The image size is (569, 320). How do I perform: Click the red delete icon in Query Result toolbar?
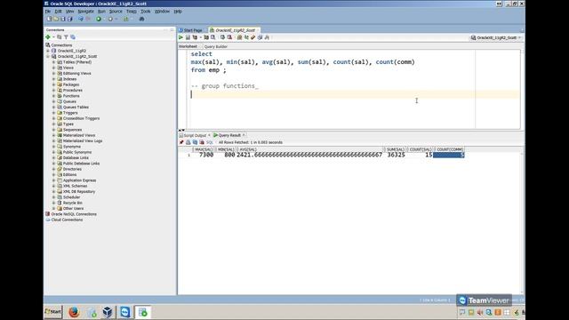202,142
